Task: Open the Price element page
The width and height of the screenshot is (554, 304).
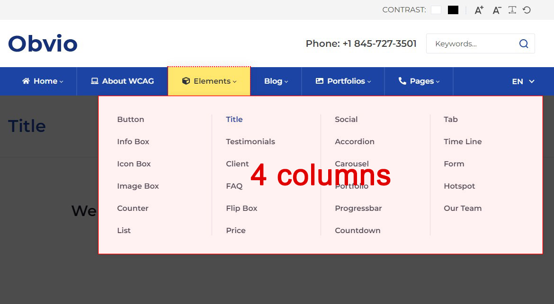Action: [x=236, y=231]
